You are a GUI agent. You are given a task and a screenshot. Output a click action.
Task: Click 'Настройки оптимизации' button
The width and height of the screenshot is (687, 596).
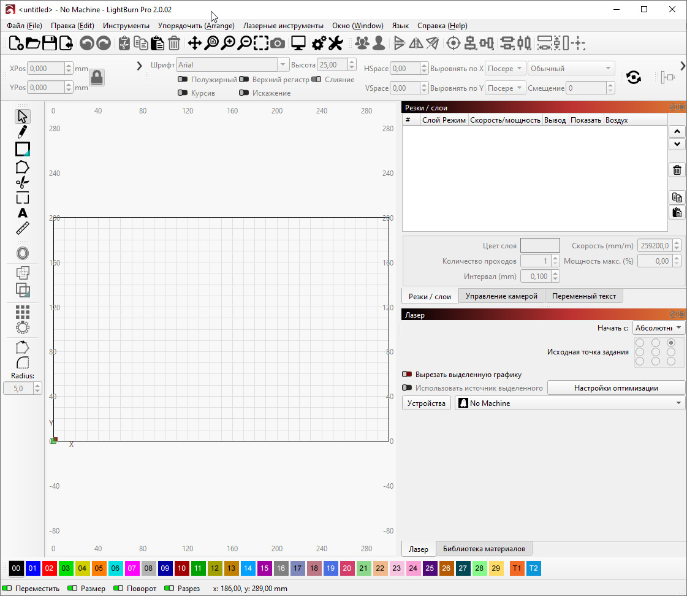click(616, 388)
